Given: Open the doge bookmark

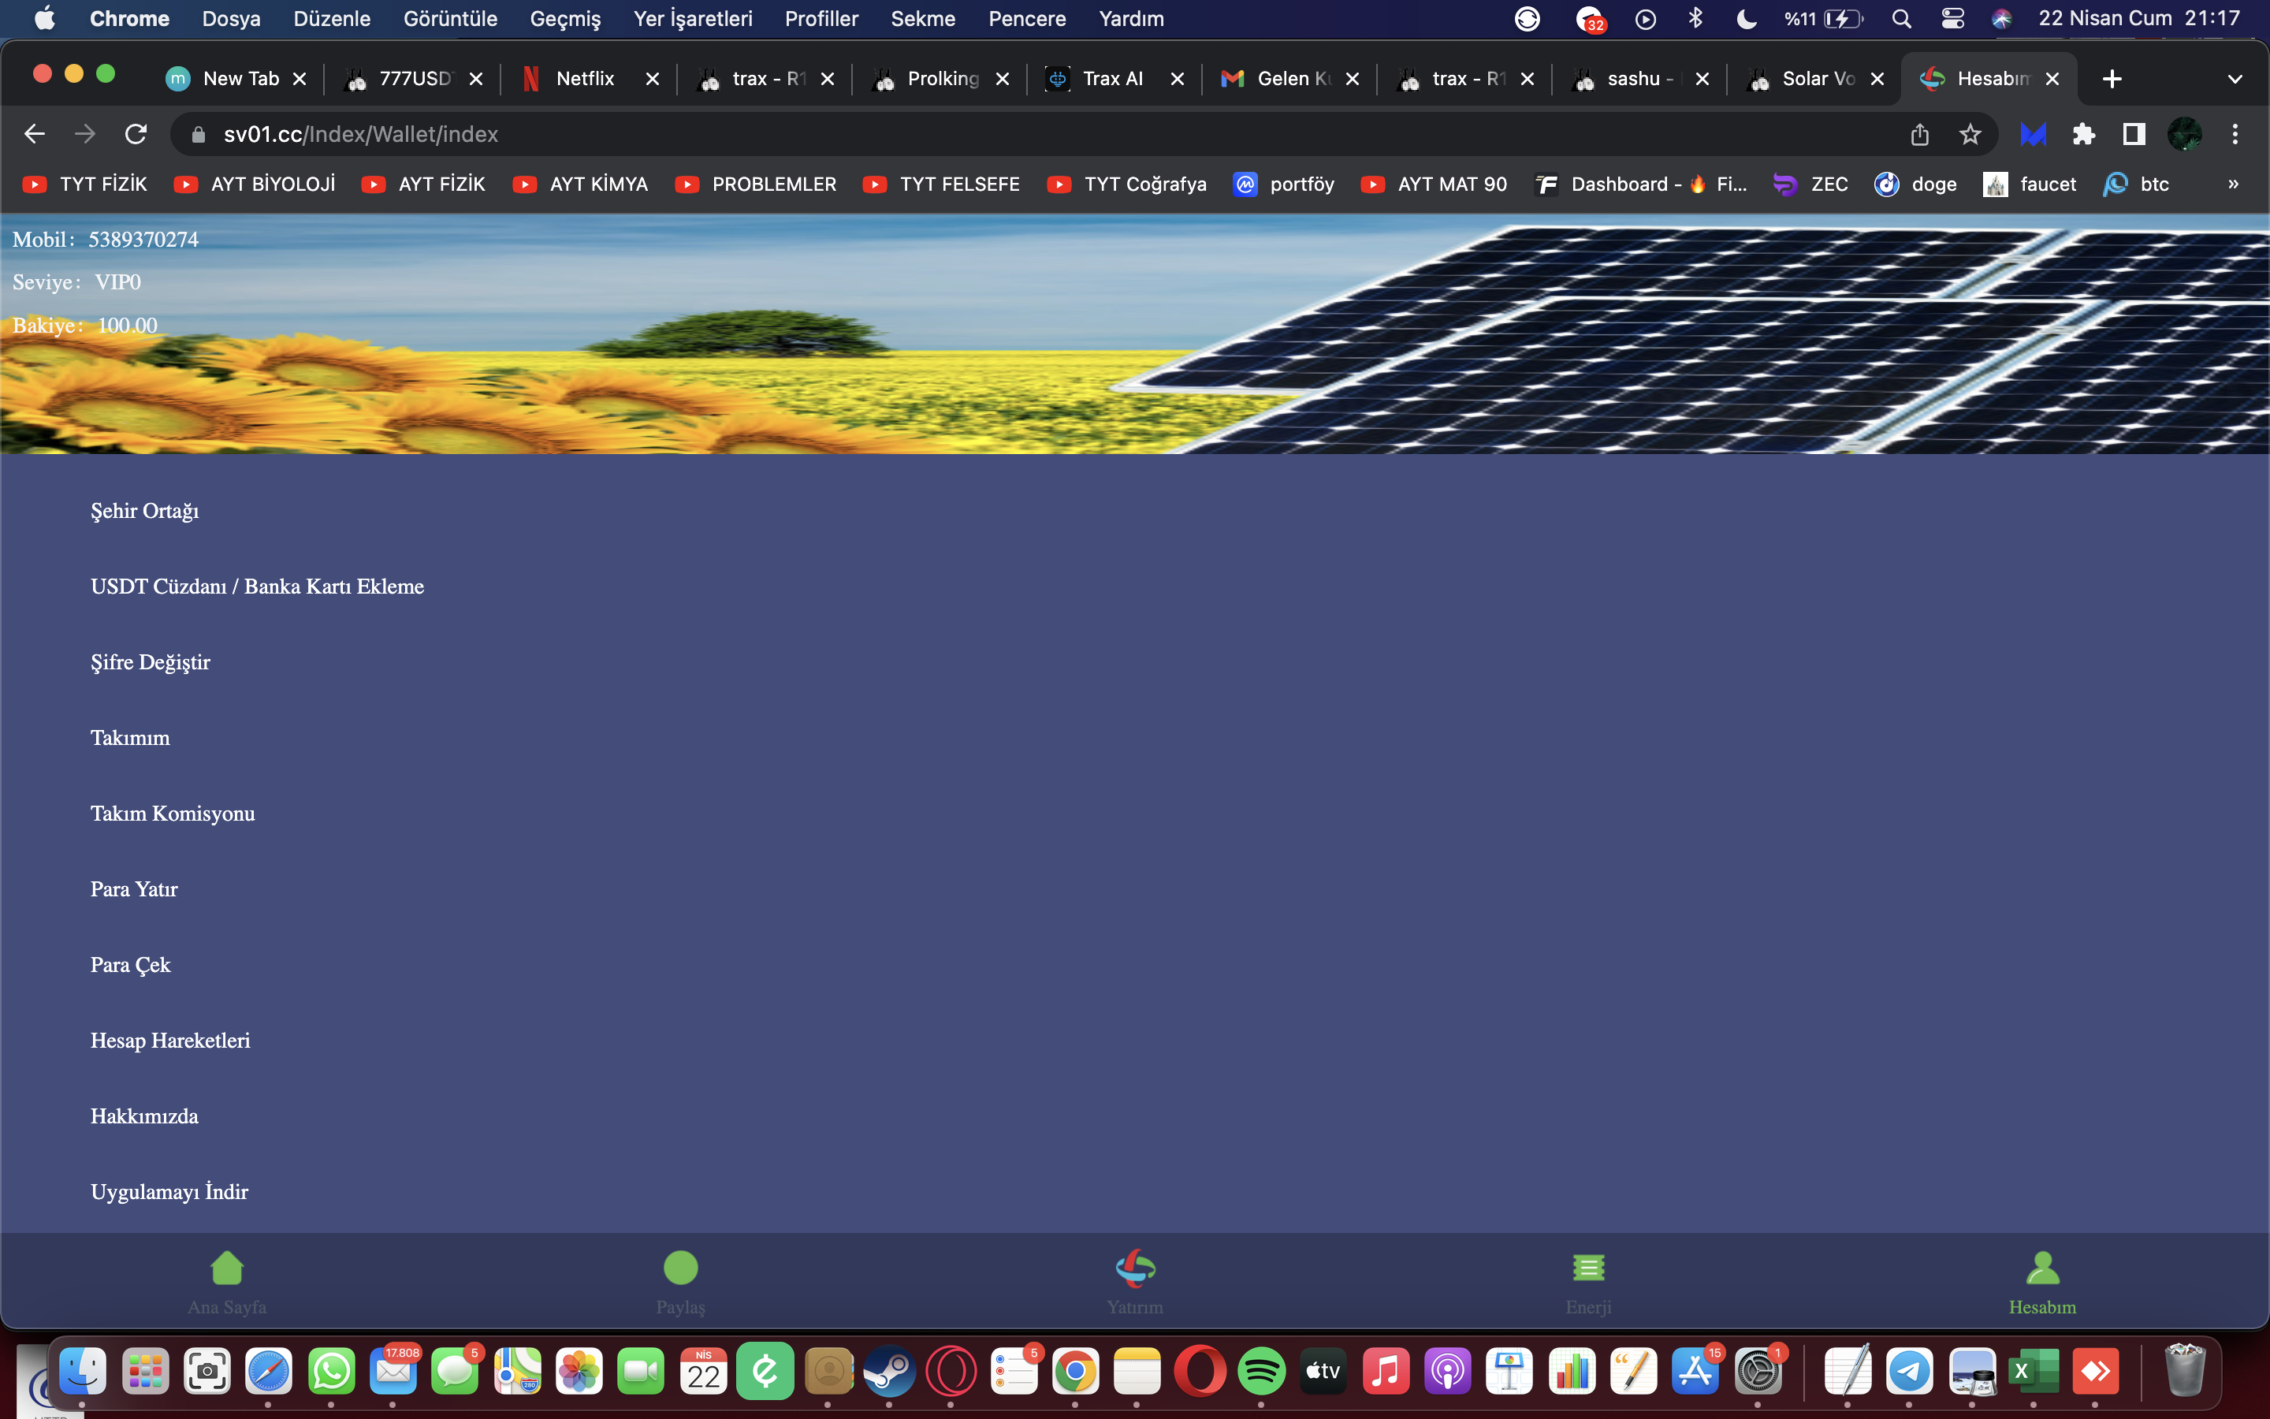Looking at the screenshot, I should 1915,184.
